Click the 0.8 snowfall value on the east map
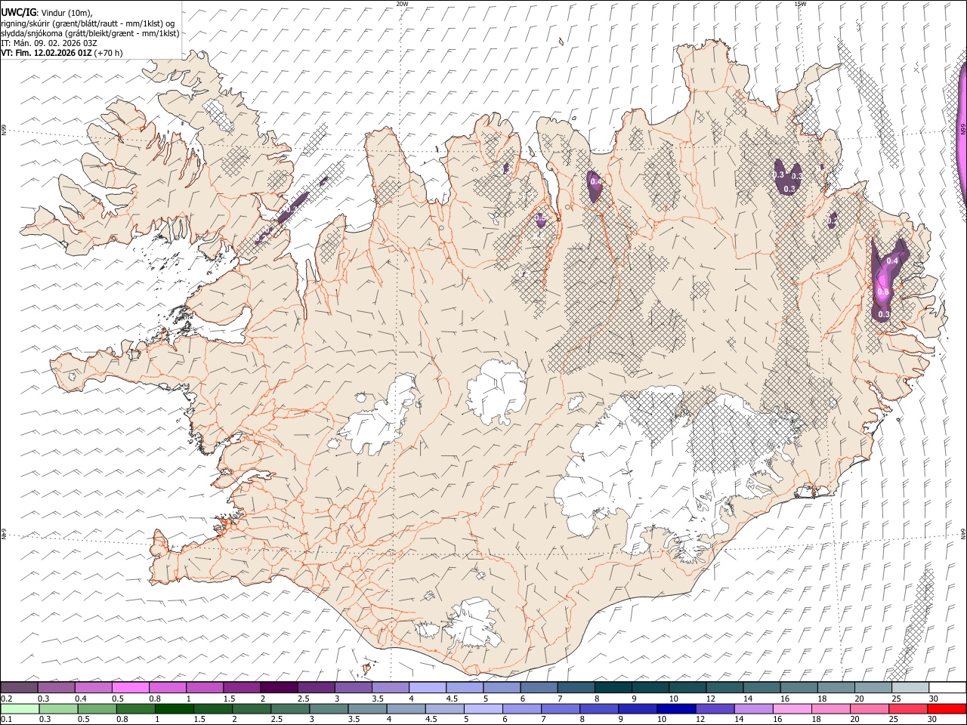The width and height of the screenshot is (967, 725). [x=883, y=292]
